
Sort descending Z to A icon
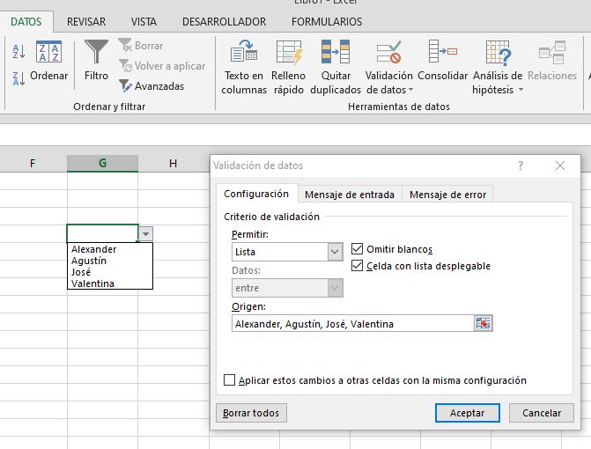18,78
